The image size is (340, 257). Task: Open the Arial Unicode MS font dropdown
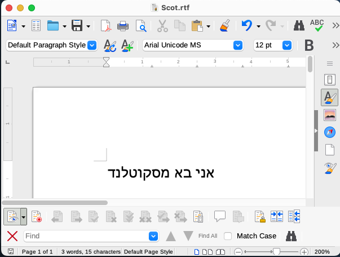coord(238,45)
